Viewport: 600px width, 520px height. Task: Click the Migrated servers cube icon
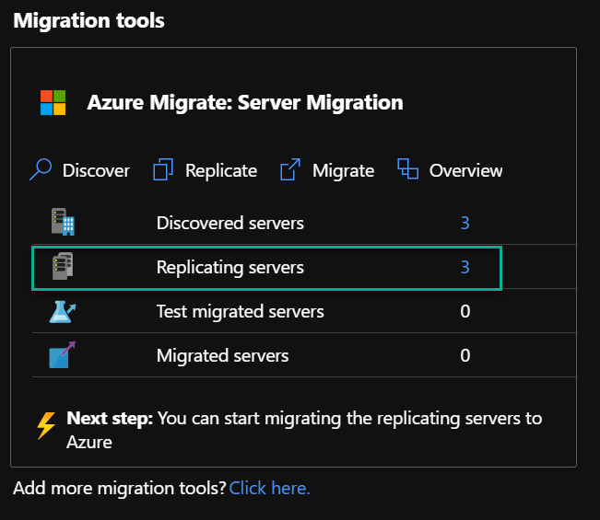62,355
